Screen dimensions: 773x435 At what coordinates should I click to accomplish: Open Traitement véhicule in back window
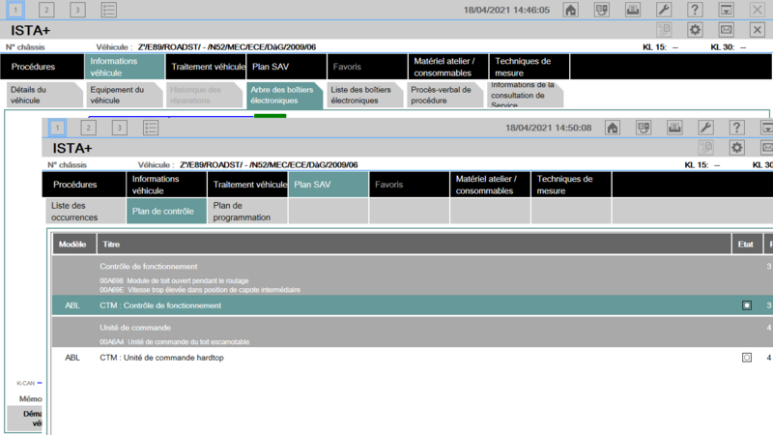click(x=206, y=67)
